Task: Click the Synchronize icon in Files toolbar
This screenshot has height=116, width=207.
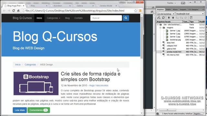Action: point(186,18)
